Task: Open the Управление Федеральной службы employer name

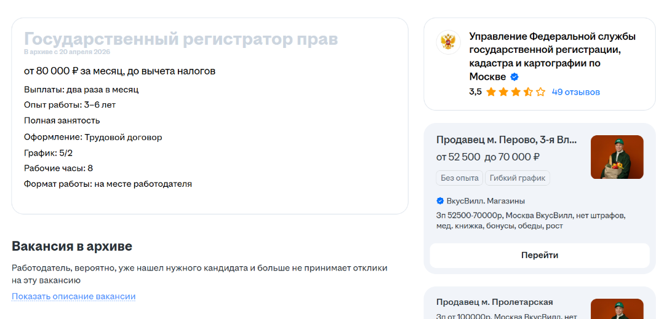Action: point(553,57)
